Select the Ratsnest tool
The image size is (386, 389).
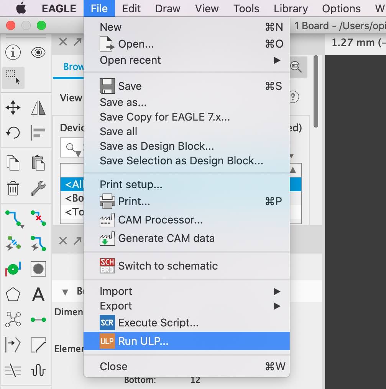(13, 319)
